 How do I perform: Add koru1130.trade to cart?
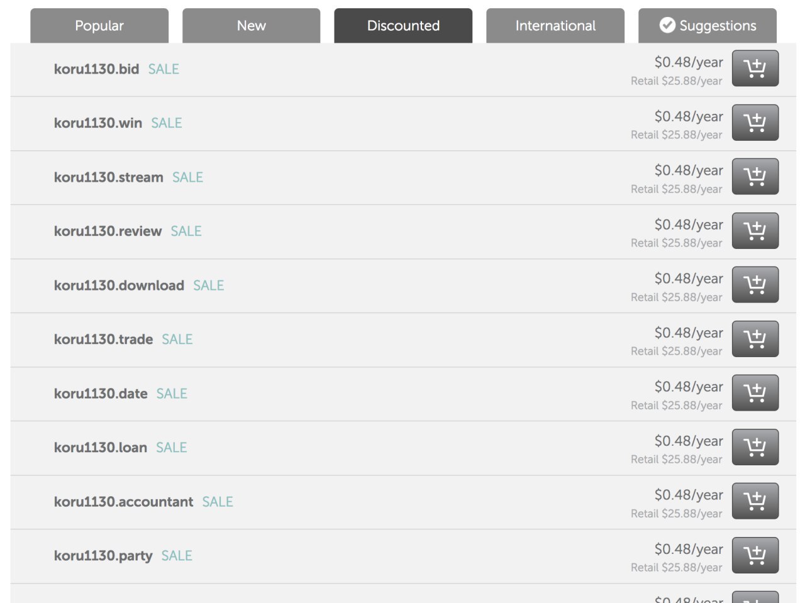tap(755, 339)
